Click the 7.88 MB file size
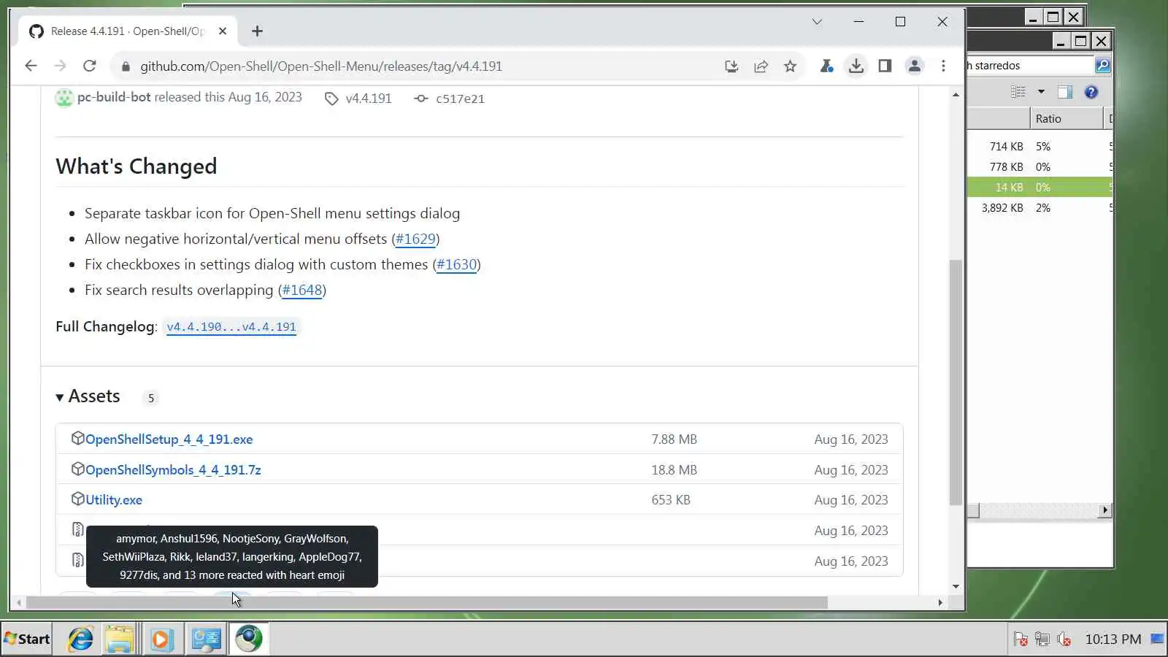Image resolution: width=1168 pixels, height=657 pixels. click(674, 439)
